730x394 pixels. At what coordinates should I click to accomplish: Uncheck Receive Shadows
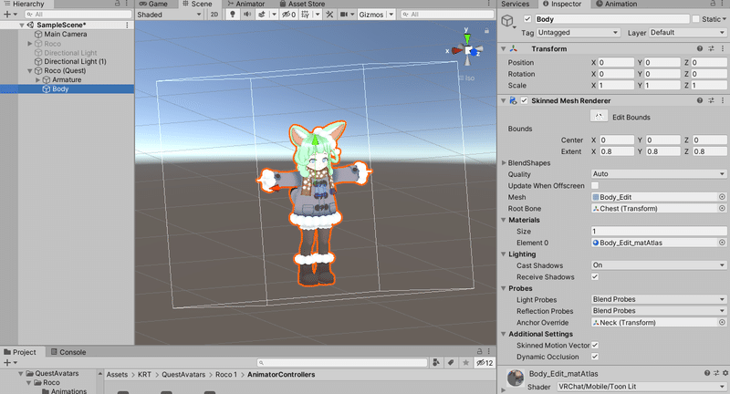point(595,276)
